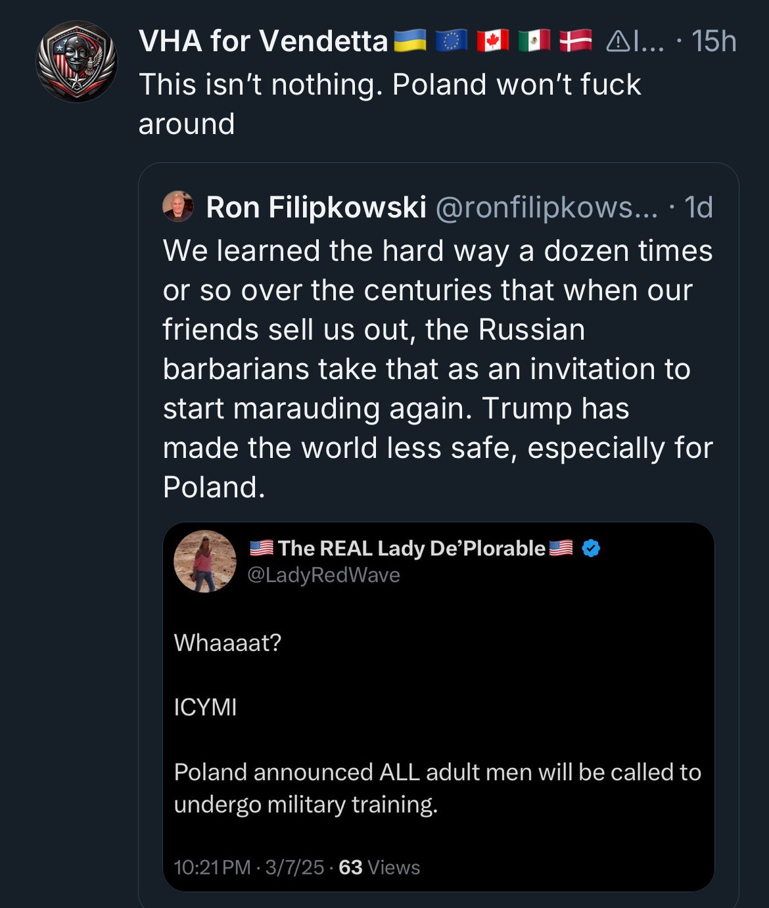
Task: Click the European Union flag emoji
Action: [451, 41]
